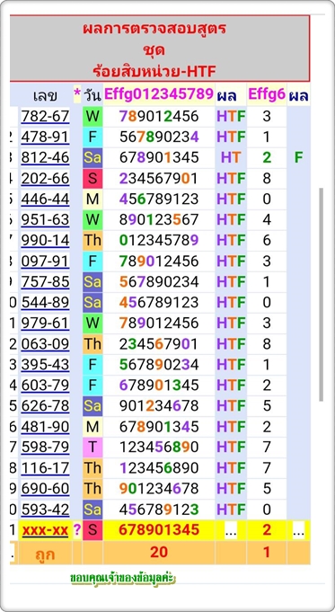
Task: Select the Effg012345789 column header
Action: pos(159,94)
